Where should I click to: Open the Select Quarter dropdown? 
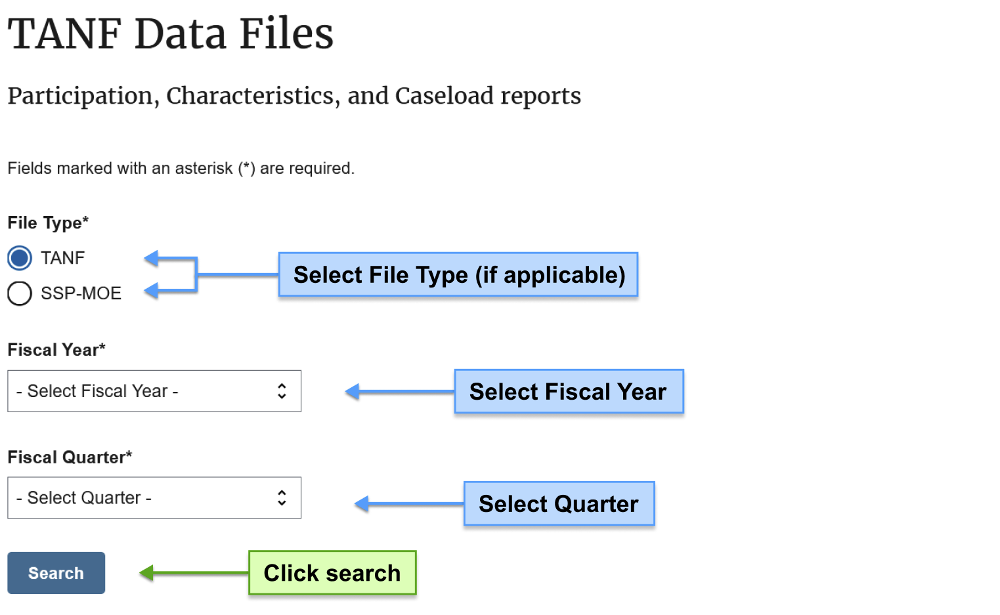(154, 498)
